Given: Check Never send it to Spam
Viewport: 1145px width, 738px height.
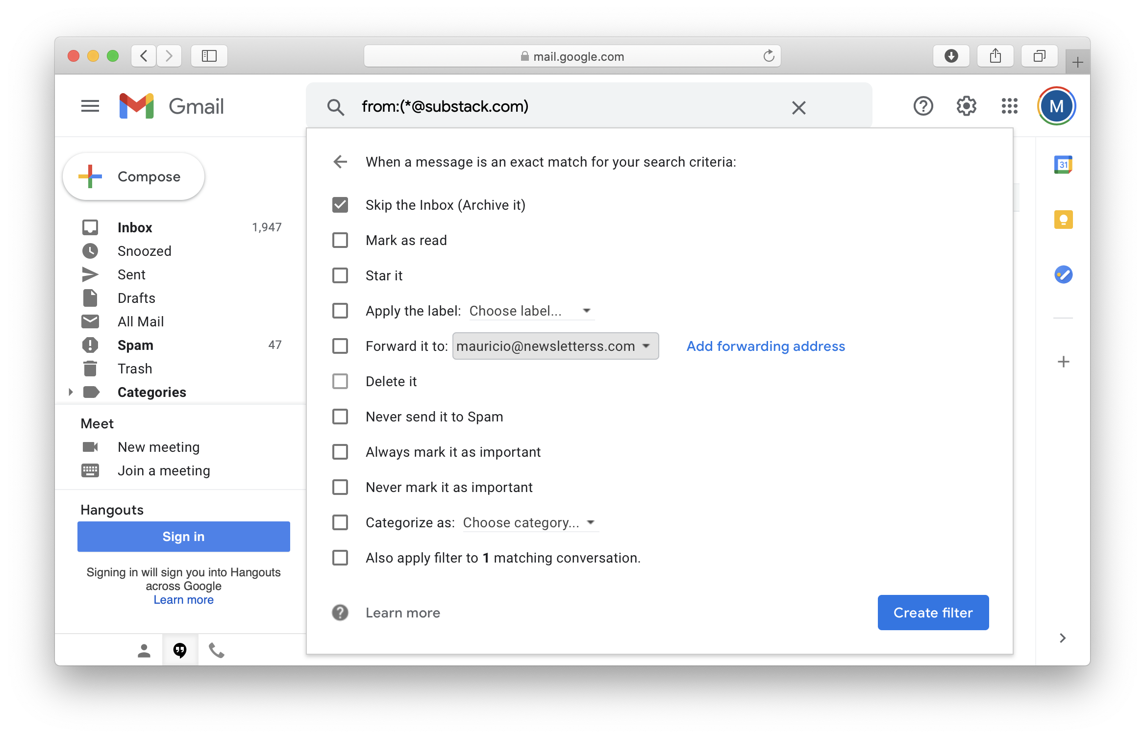Looking at the screenshot, I should [340, 417].
